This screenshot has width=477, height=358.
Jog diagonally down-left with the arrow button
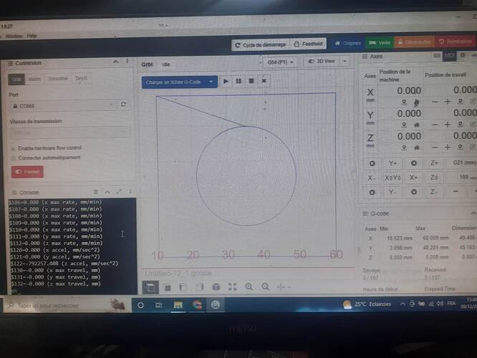[x=372, y=192]
